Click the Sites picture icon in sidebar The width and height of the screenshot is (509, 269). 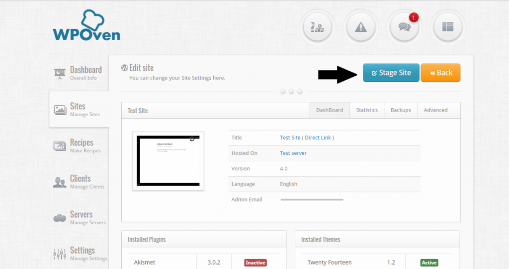(60, 110)
